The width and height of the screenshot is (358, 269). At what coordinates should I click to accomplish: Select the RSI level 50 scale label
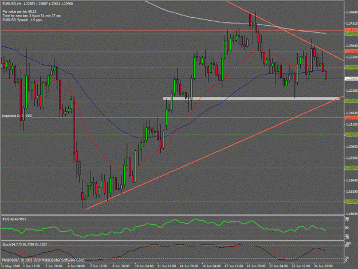(347, 228)
